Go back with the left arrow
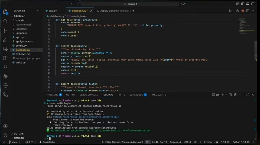 (x=72, y=4)
